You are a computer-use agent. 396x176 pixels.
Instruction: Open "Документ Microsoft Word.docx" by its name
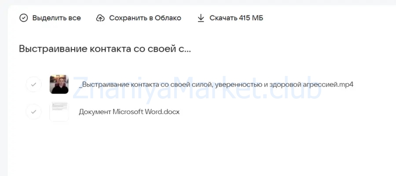tap(129, 111)
